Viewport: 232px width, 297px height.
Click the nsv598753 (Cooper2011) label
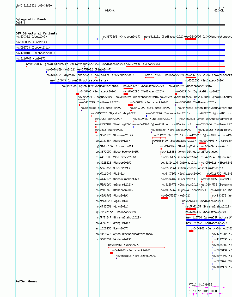coord(33,47)
